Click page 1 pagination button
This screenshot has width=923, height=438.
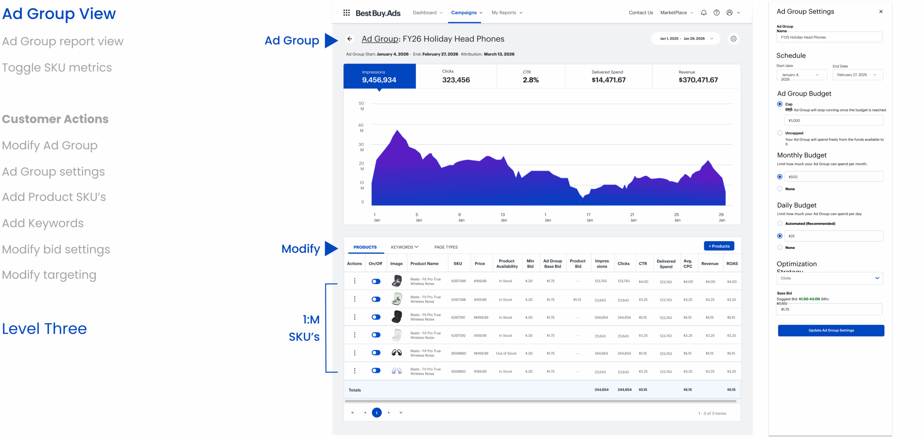(x=377, y=413)
